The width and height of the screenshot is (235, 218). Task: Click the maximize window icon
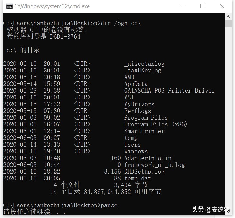[x=202, y=6]
